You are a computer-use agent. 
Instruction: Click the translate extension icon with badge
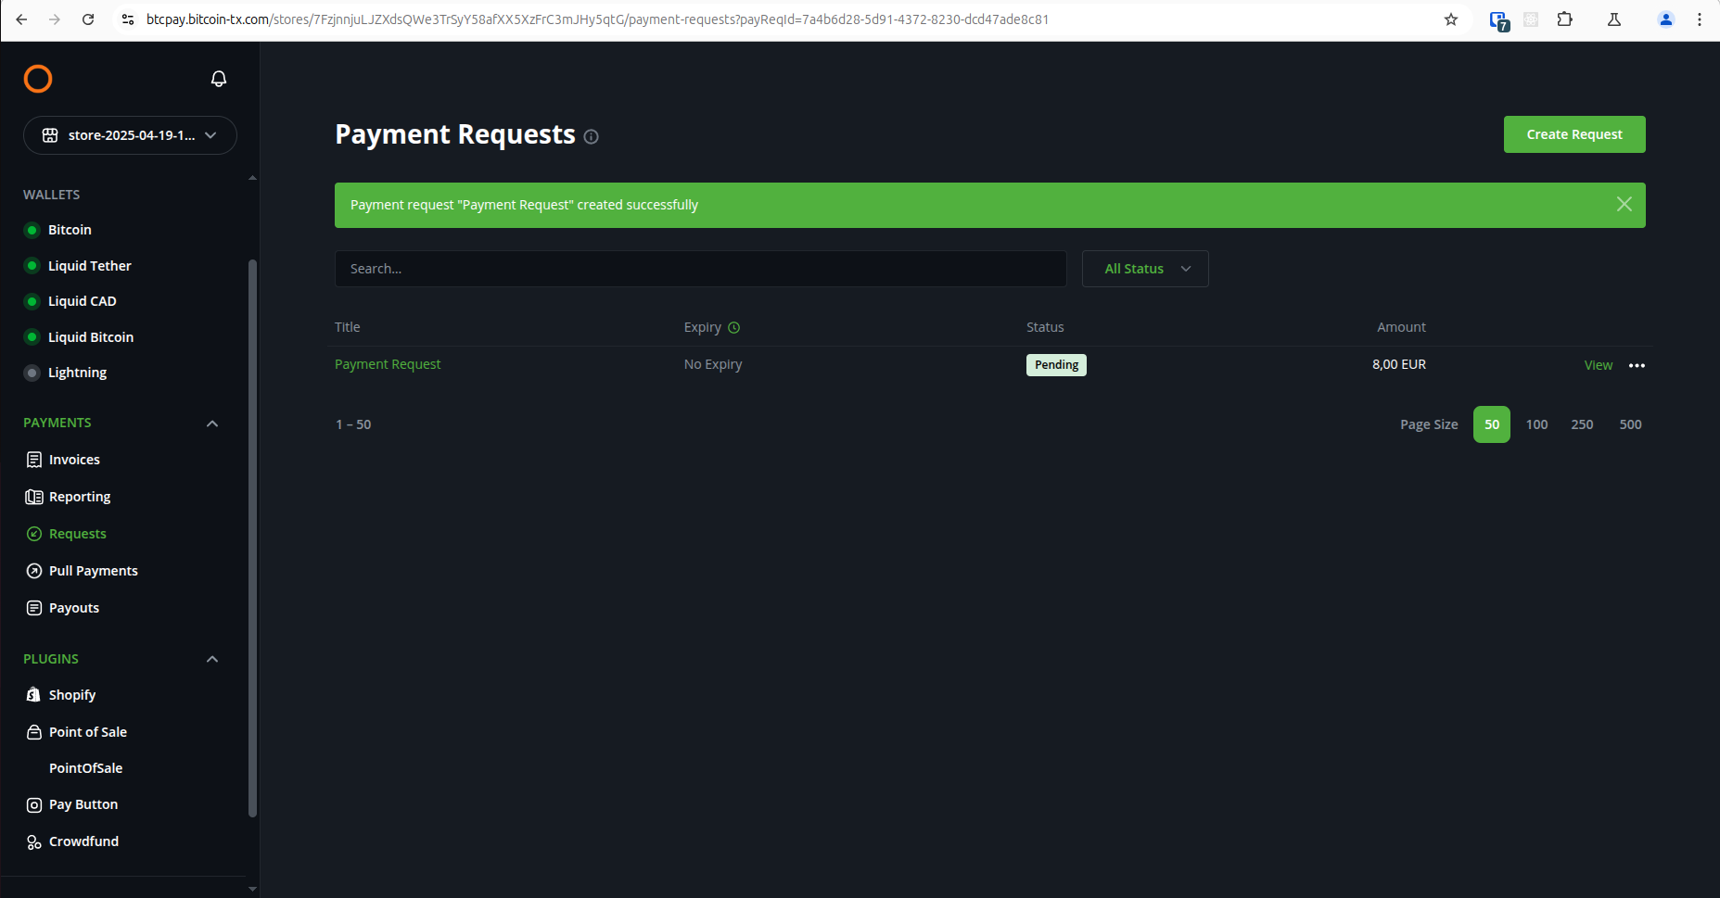[1499, 20]
